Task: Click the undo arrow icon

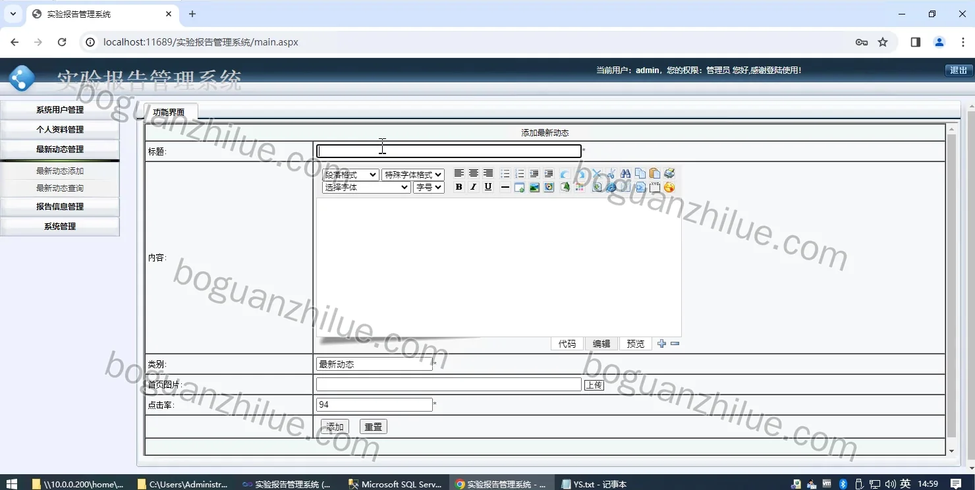Action: point(565,173)
